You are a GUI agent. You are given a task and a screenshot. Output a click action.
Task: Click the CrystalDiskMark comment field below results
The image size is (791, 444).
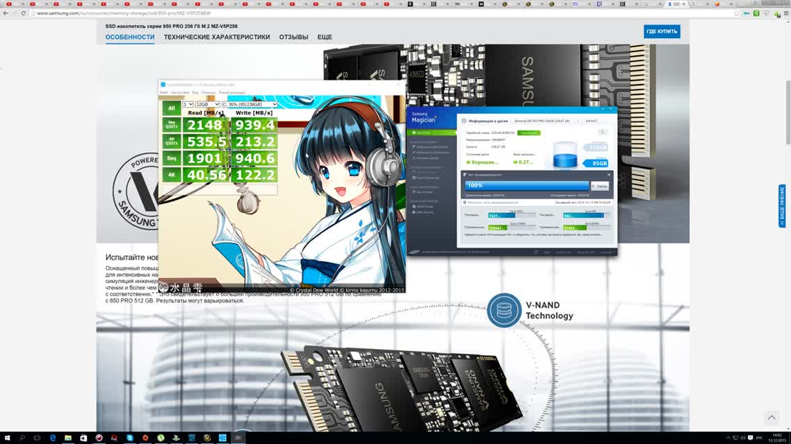click(x=220, y=189)
